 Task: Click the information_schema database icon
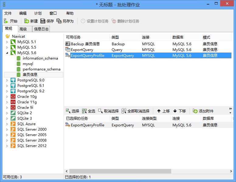(x=19, y=58)
